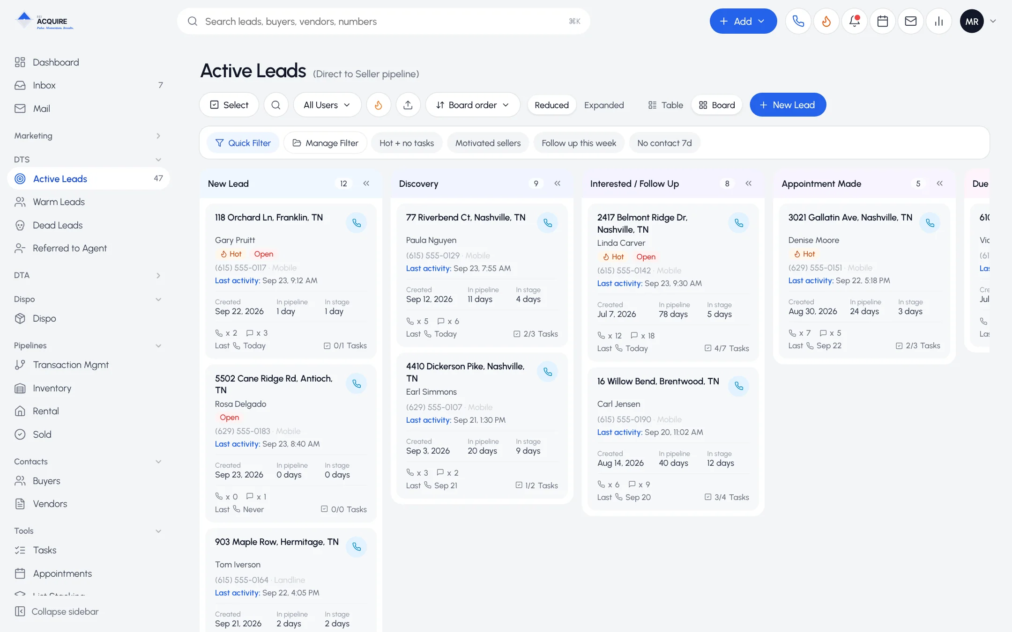Go to Dashboard in sidebar
Viewport: 1012px width, 632px height.
[x=88, y=62]
